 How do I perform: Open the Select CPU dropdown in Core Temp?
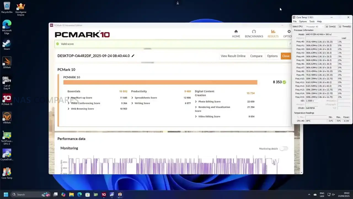(314, 27)
